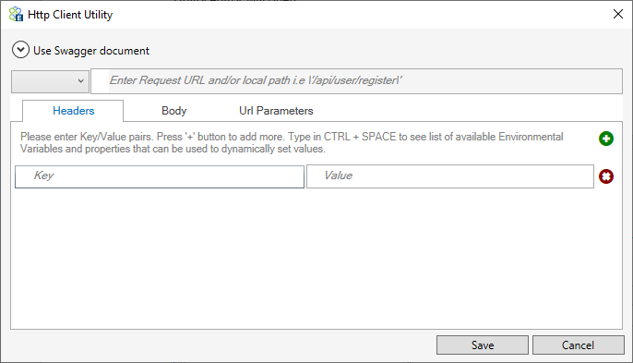Add a new header row with green plus
Viewport: 633px width, 363px height.
606,139
